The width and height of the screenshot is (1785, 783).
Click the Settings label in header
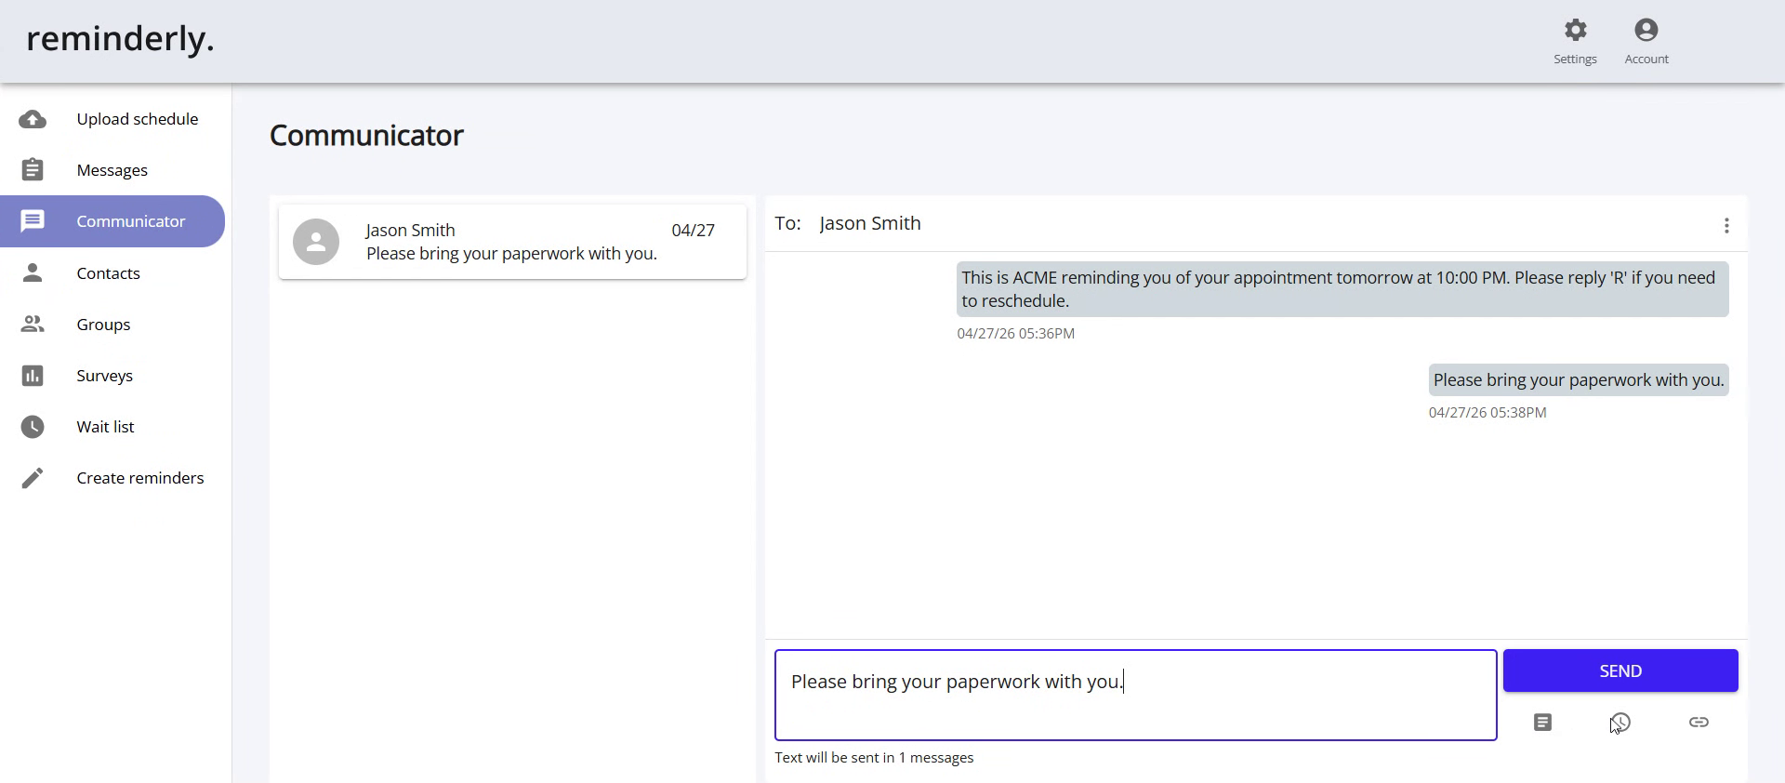tap(1575, 59)
